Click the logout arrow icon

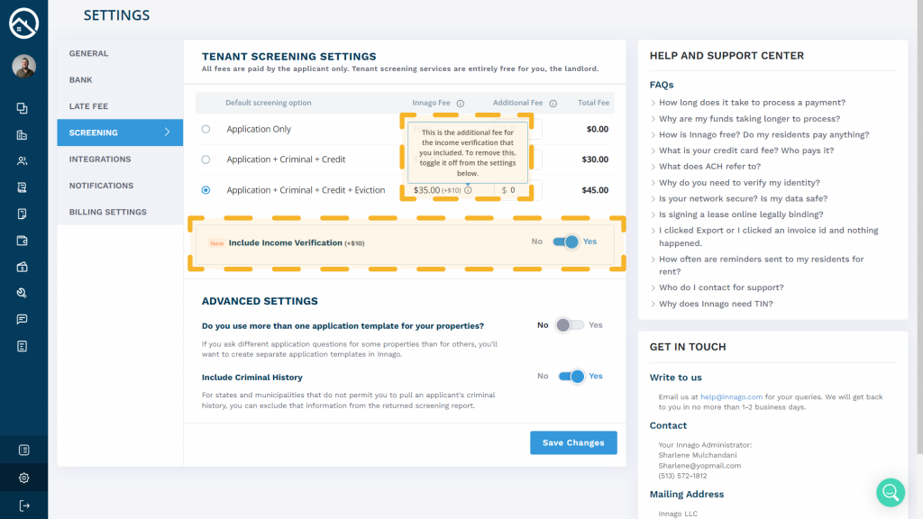tap(23, 505)
